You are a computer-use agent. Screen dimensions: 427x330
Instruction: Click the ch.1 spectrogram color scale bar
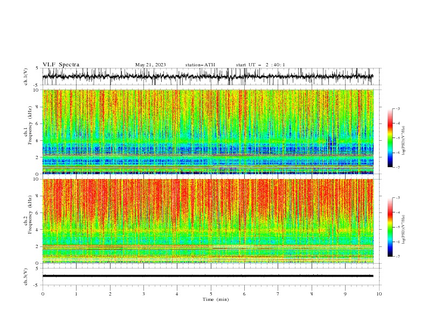pos(390,137)
